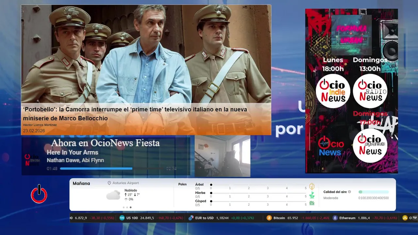Click the webcam studio video thumbnail
The height and width of the screenshot is (235, 418).
(x=222, y=156)
